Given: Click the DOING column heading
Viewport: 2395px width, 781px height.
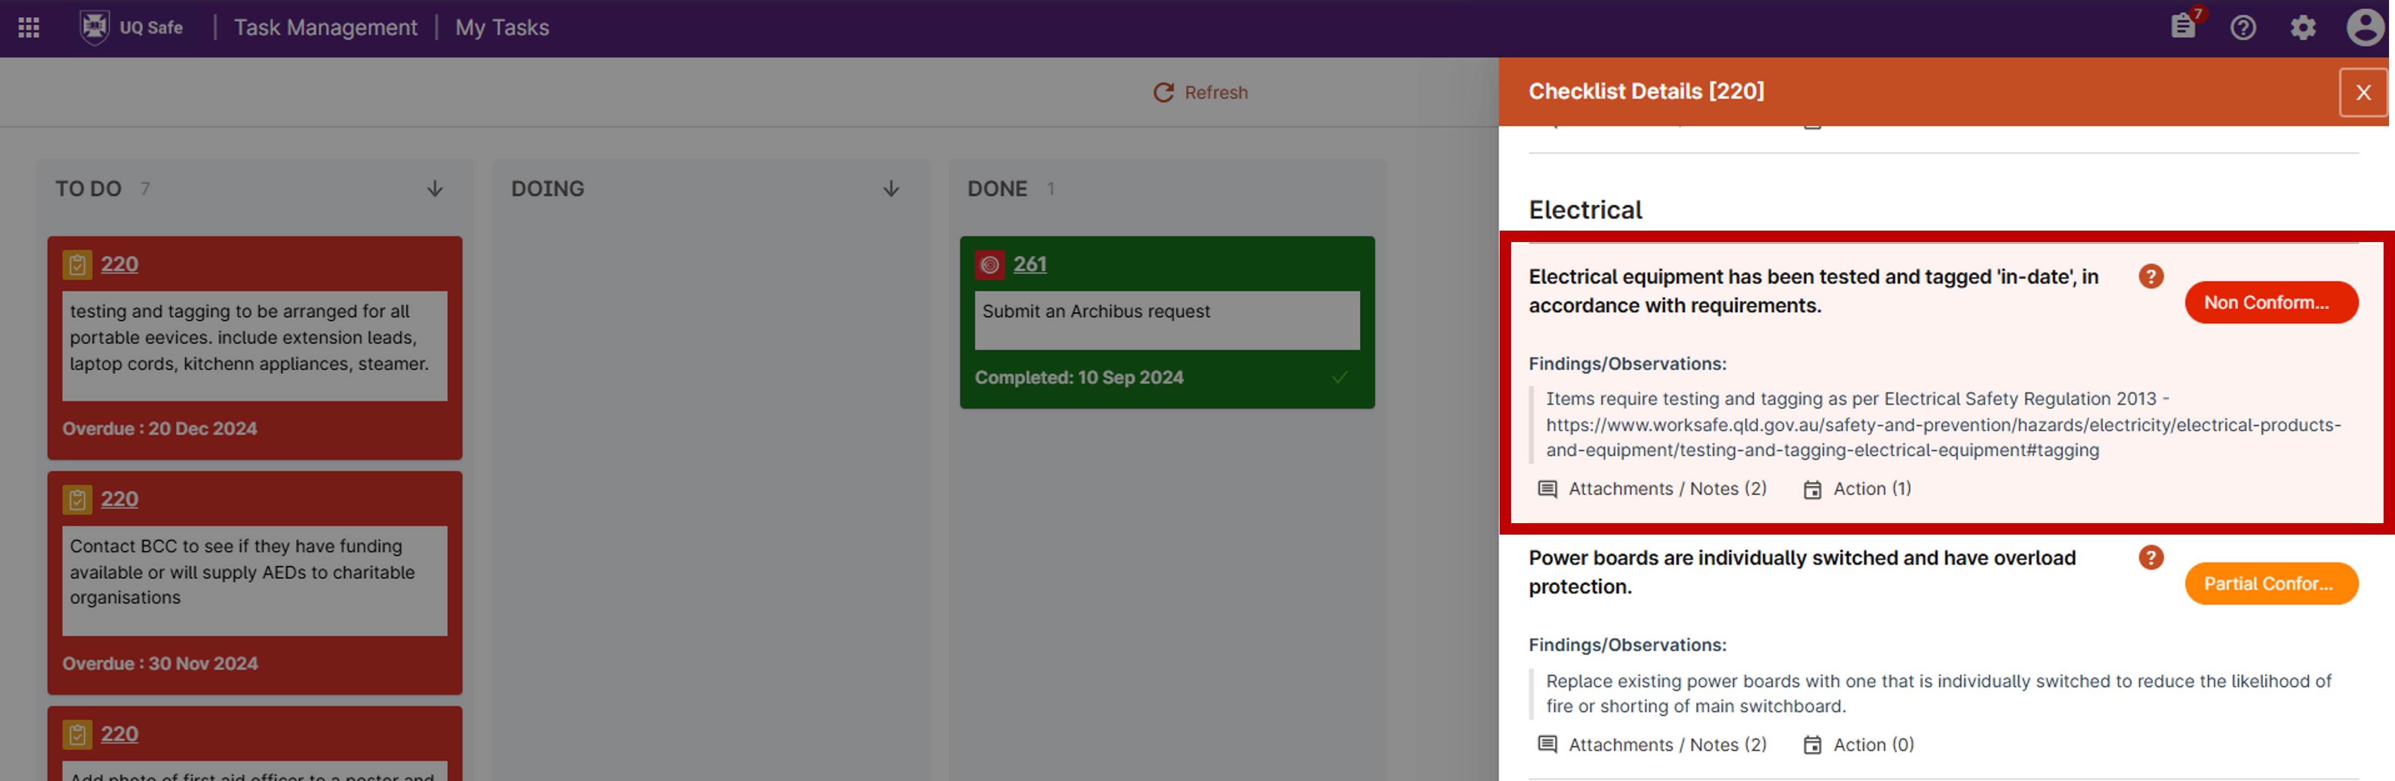Looking at the screenshot, I should click(x=548, y=189).
